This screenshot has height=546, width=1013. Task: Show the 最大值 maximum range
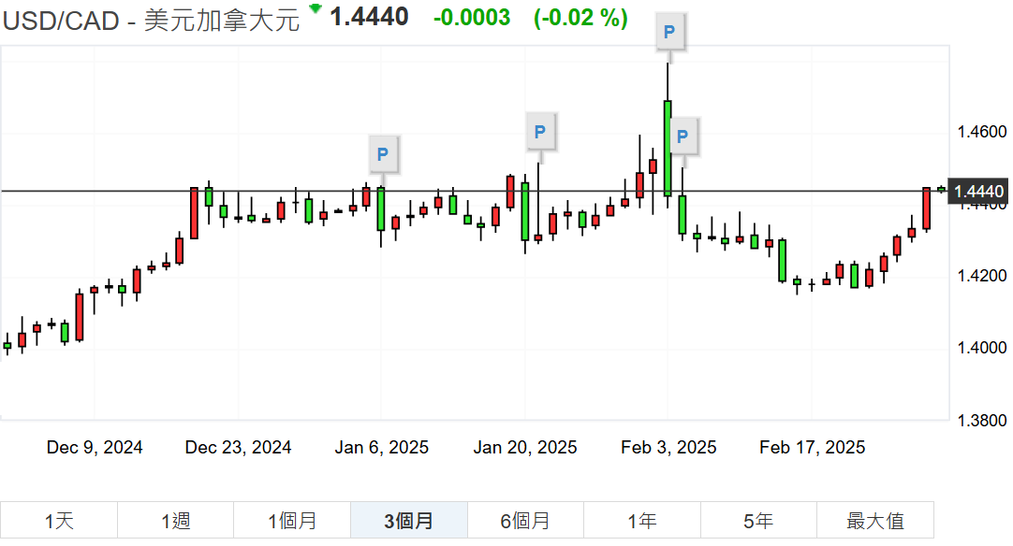(x=875, y=520)
